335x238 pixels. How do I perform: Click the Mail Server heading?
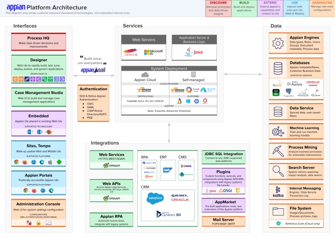click(223, 220)
